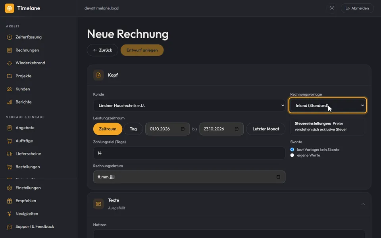The width and height of the screenshot is (381, 238).
Task: Open the Neuigkeiten sparkle icon
Action: [x=10, y=214]
